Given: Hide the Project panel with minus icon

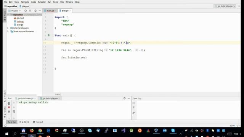Looking at the screenshot, I should tap(40, 11).
